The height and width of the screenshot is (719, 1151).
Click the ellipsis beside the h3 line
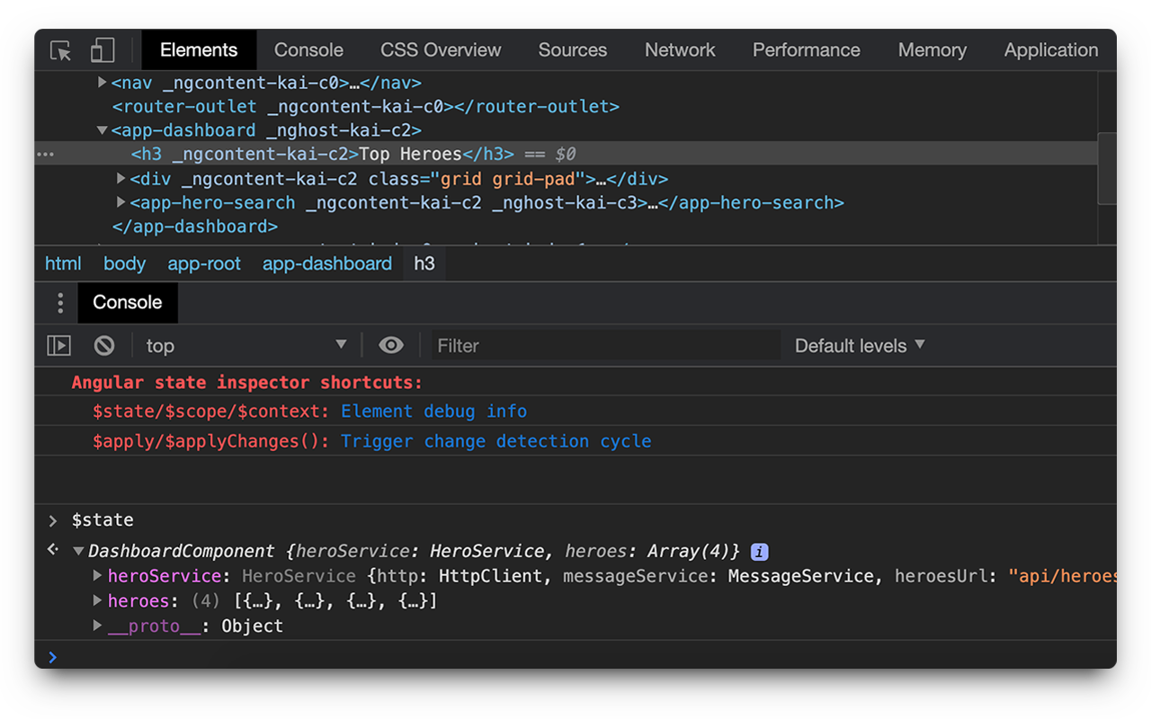[45, 155]
